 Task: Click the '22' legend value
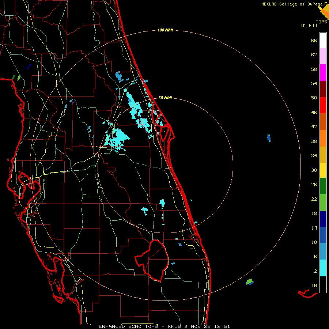(314, 199)
